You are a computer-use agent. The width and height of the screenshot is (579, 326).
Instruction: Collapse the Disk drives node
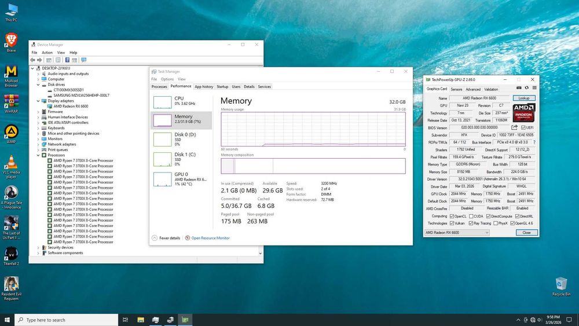[x=38, y=85]
